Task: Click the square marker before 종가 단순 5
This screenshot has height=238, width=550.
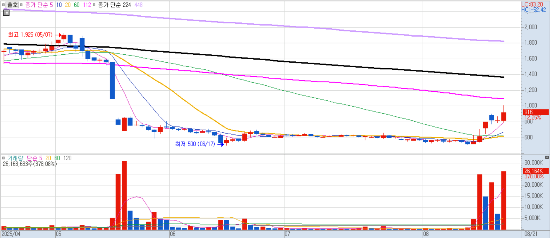Action: pos(21,5)
